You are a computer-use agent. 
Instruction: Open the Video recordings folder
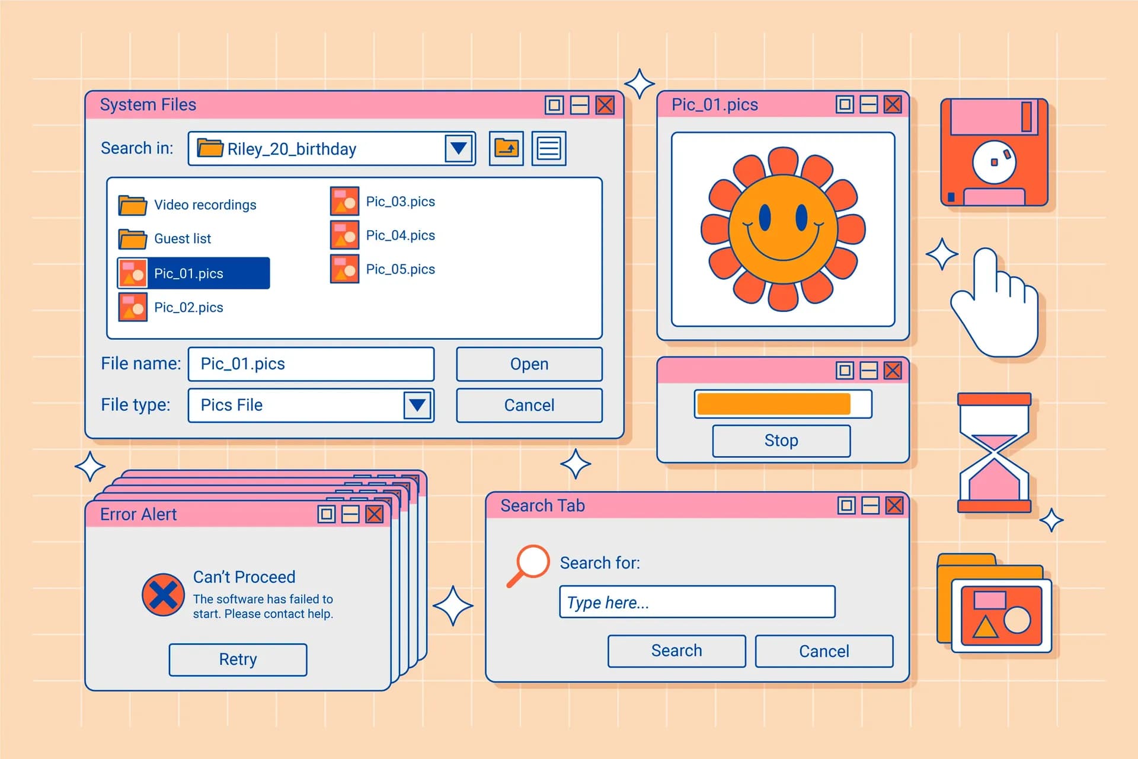187,205
